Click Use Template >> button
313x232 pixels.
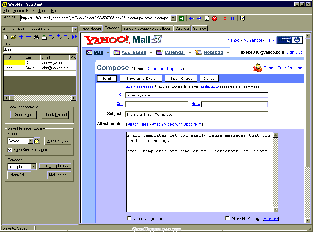55,166
